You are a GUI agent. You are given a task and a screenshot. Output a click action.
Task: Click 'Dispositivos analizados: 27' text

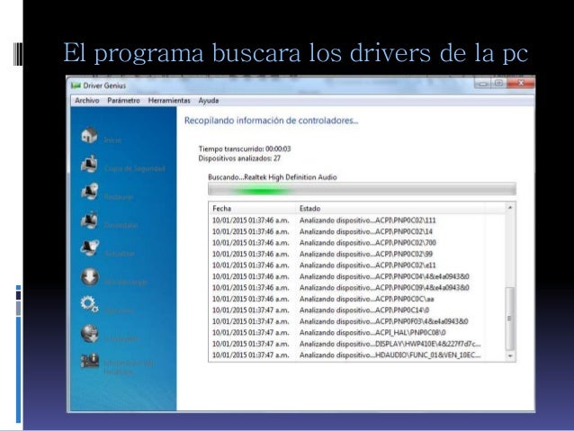click(x=239, y=158)
